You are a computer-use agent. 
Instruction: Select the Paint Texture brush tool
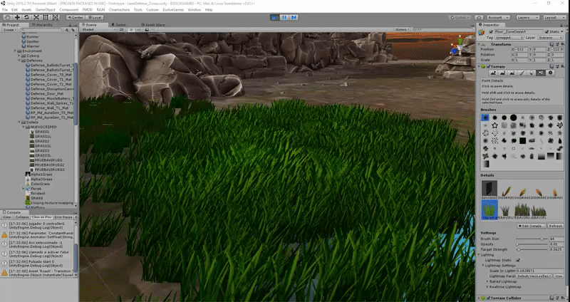522,73
